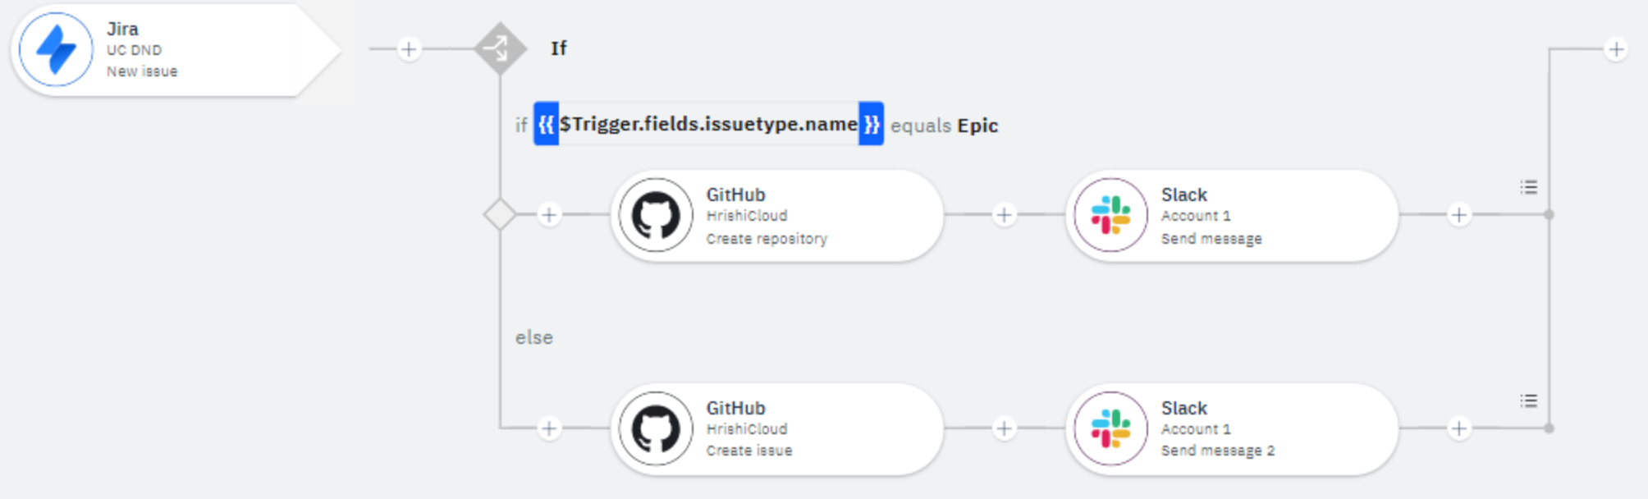Insert a step between GitHub and Slack on Epic branch
The height and width of the screenshot is (499, 1648).
[x=1005, y=216]
